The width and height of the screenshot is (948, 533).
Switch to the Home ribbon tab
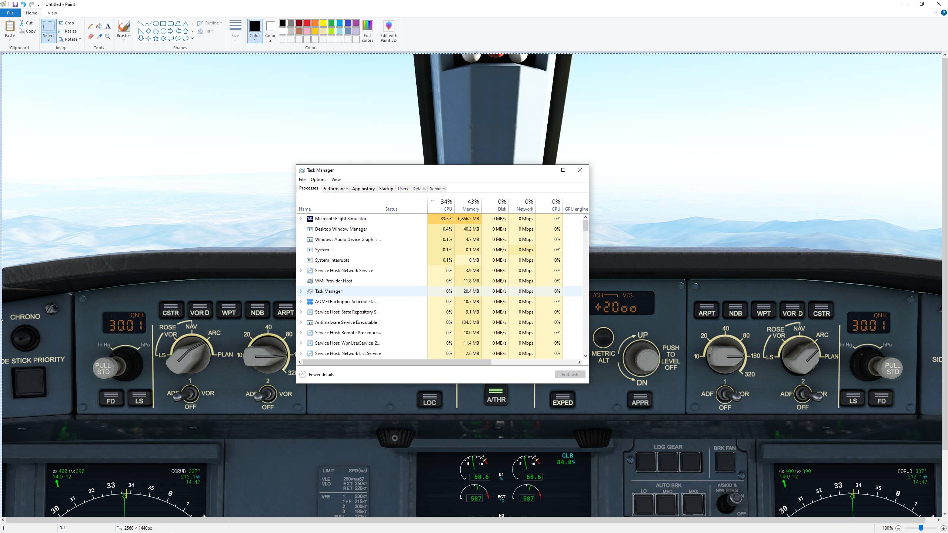[x=31, y=13]
